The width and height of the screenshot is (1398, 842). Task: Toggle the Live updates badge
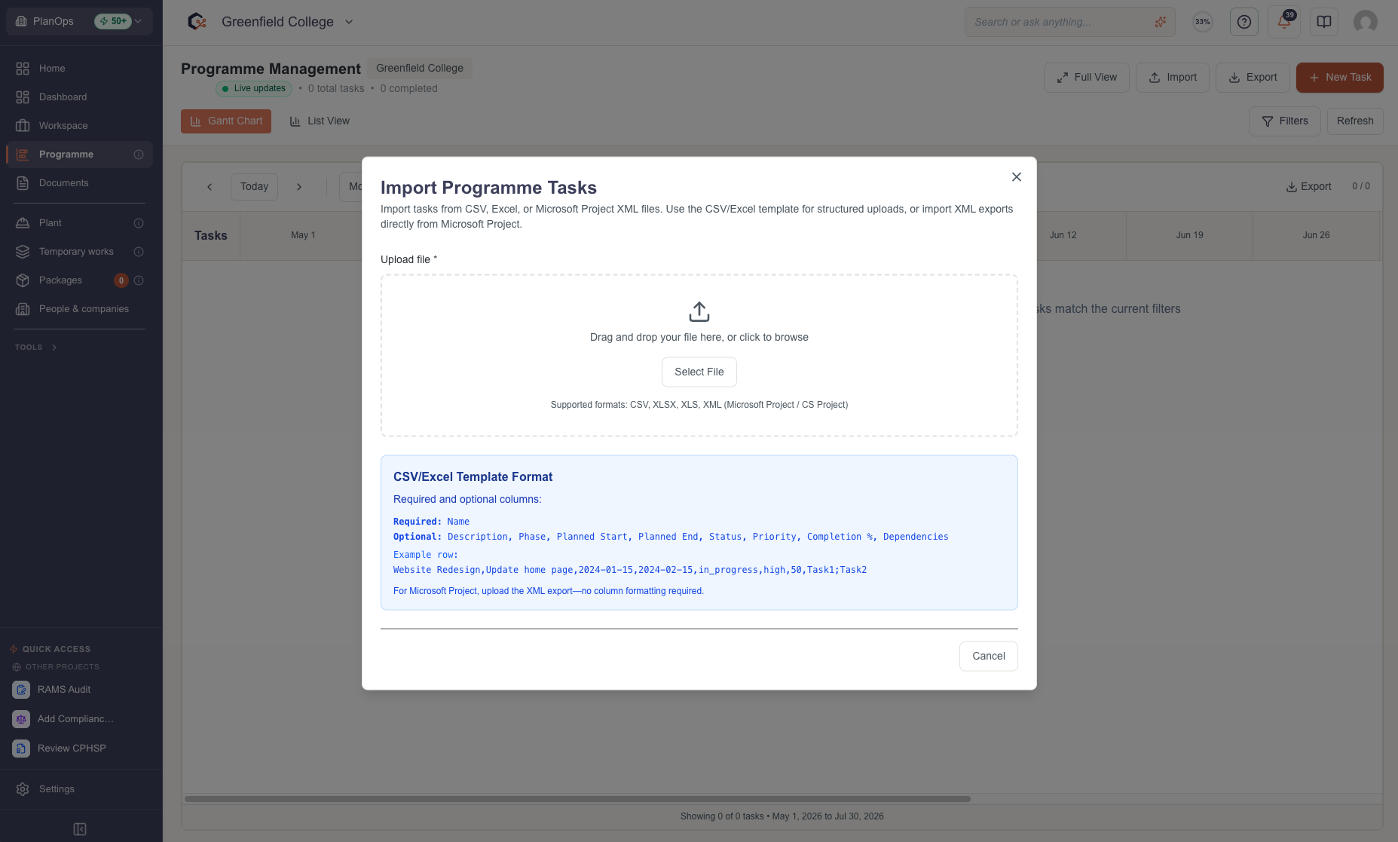253,89
